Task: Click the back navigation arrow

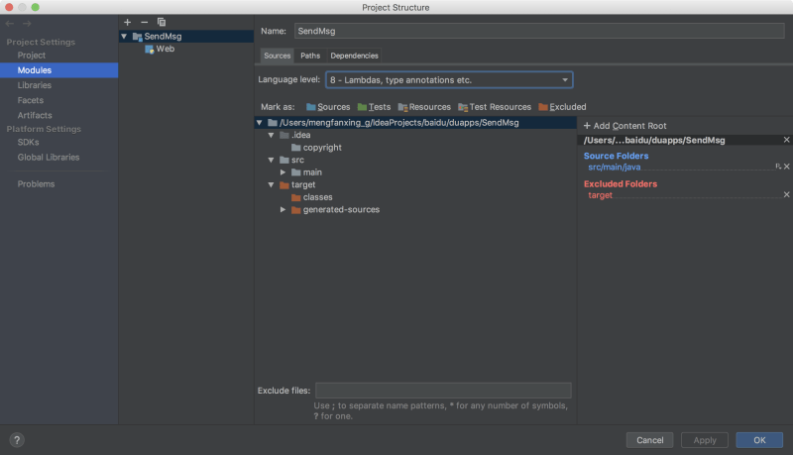Action: click(10, 24)
